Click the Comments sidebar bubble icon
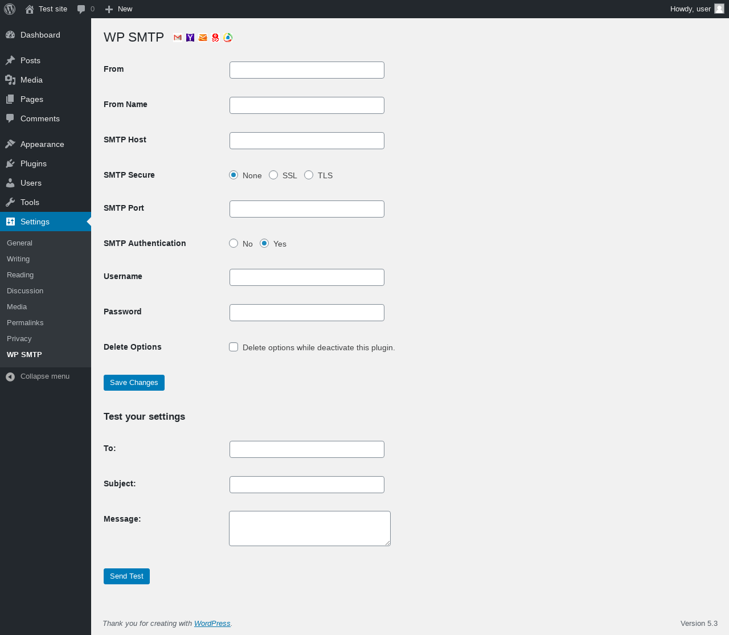Screen dimensions: 729x635 (10, 118)
